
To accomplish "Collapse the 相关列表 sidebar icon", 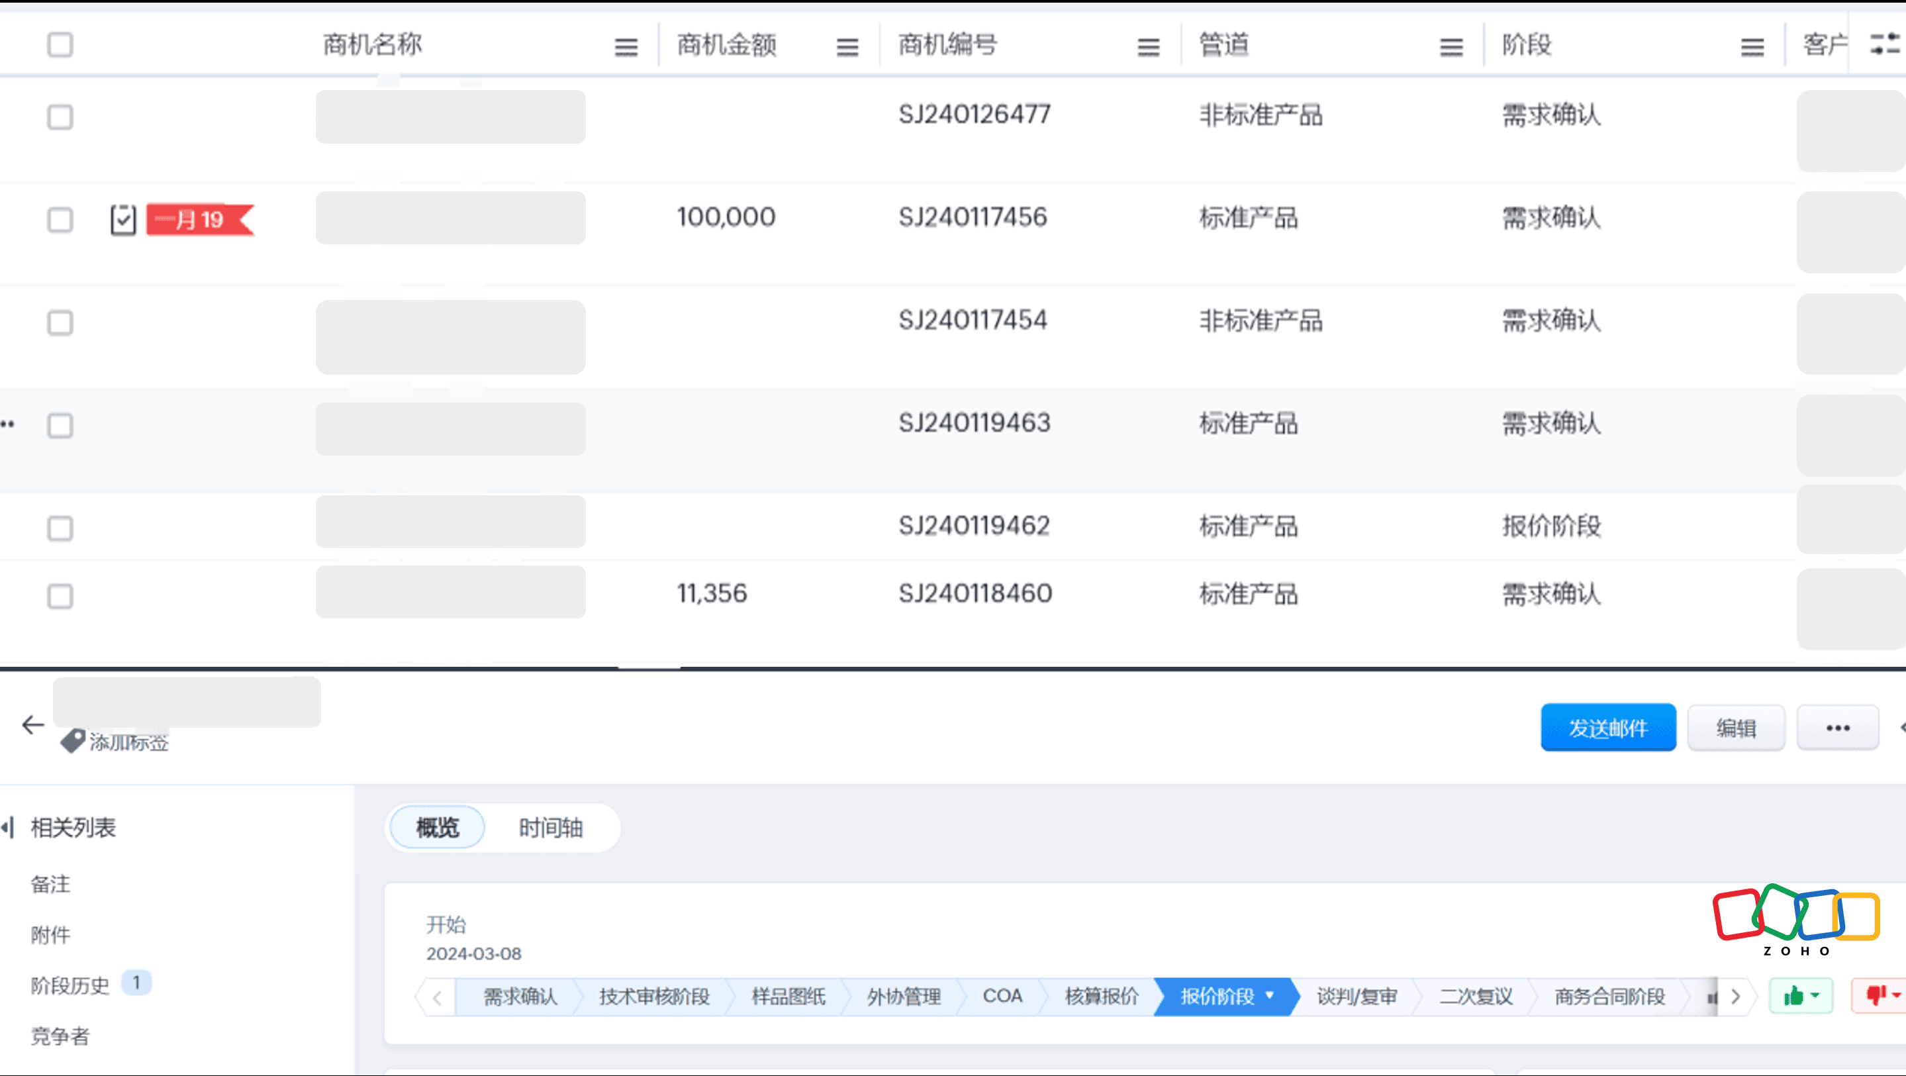I will coord(8,827).
